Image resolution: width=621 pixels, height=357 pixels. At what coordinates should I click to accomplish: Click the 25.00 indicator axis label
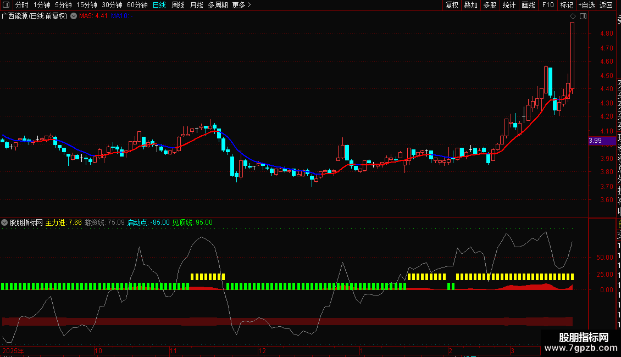tap(605, 274)
